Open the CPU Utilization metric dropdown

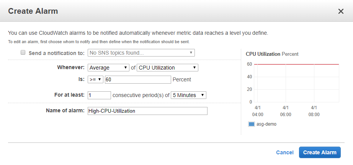pyautogui.click(x=167, y=68)
